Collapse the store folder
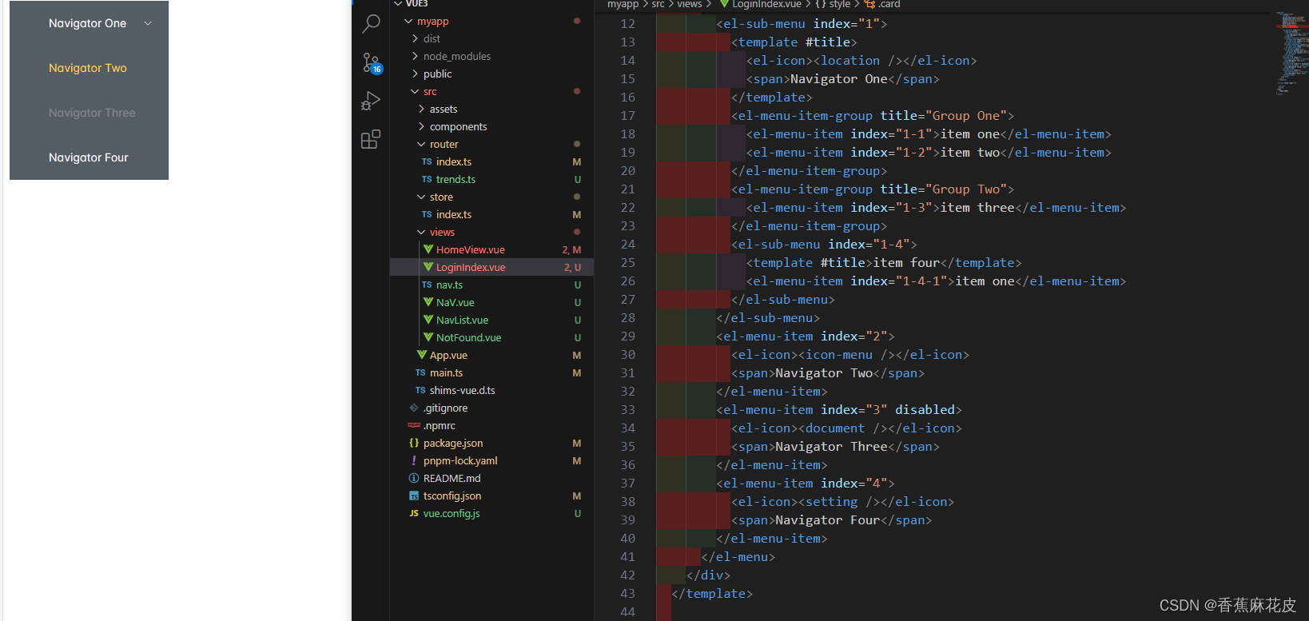This screenshot has height=621, width=1309. click(x=421, y=197)
